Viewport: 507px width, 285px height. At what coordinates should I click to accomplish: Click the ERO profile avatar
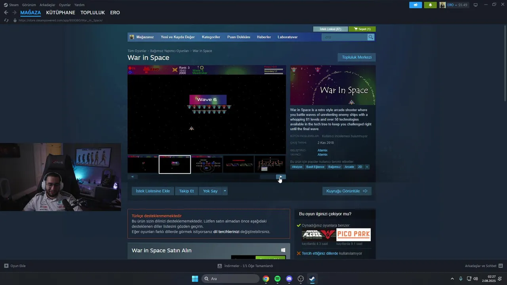pyautogui.click(x=442, y=5)
